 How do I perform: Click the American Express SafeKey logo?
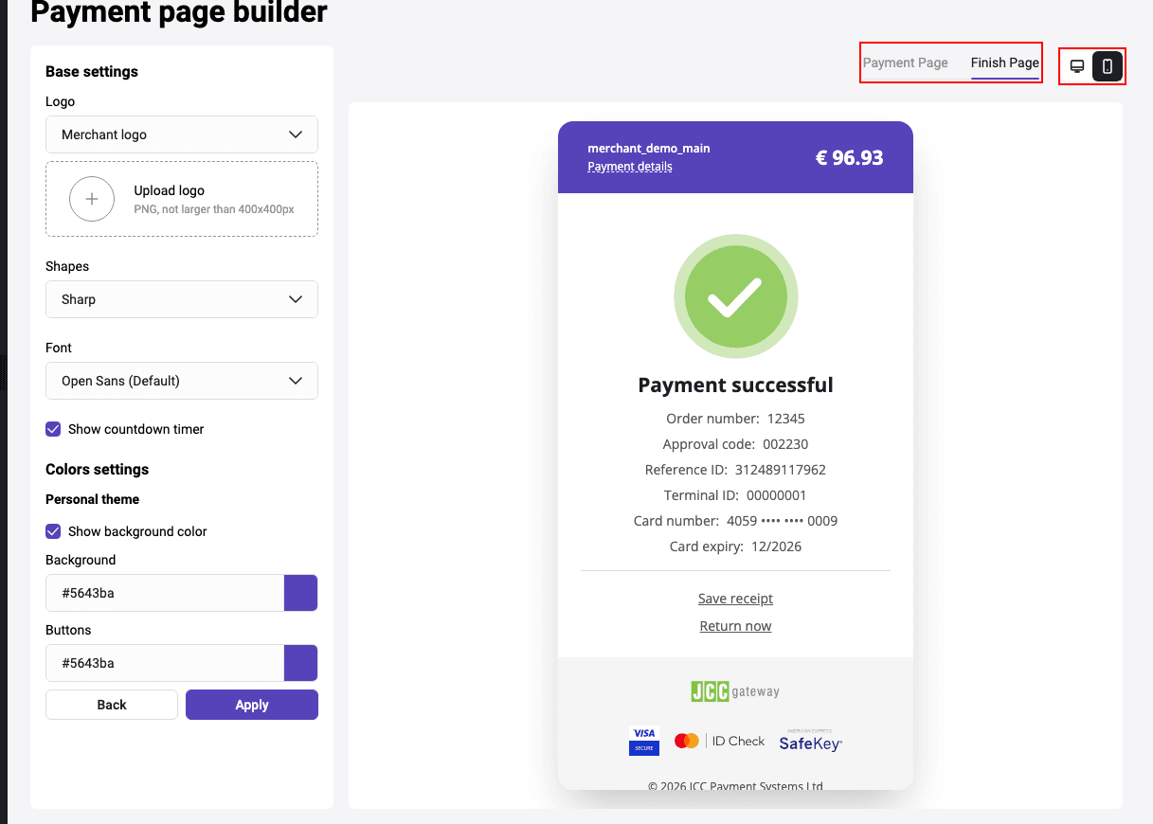811,741
